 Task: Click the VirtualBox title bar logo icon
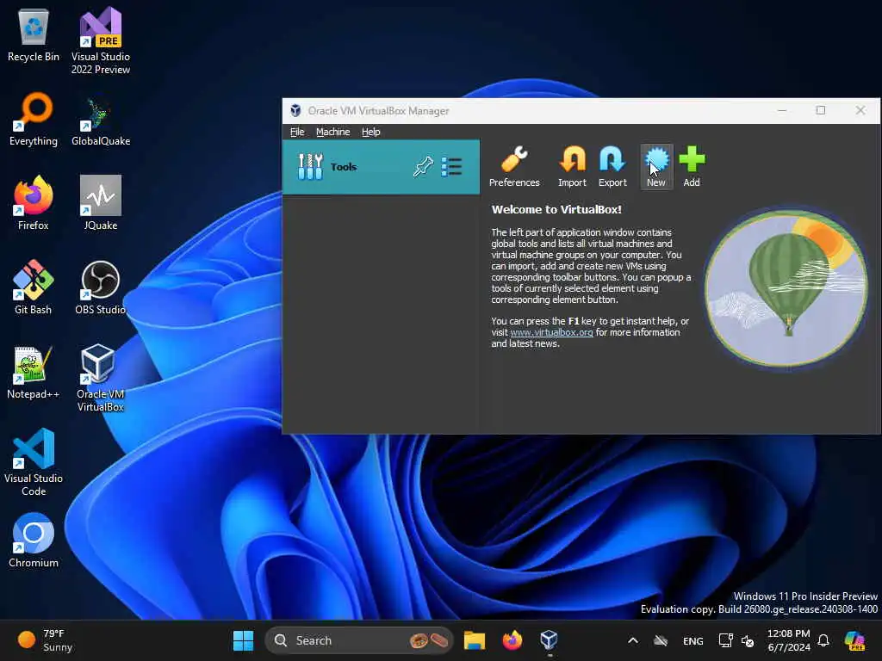296,111
